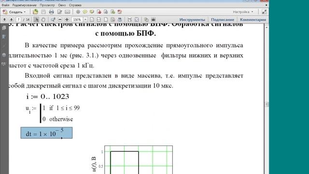The width and height of the screenshot is (309, 174).
Task: Open the Справка menu
Action: (75, 5)
